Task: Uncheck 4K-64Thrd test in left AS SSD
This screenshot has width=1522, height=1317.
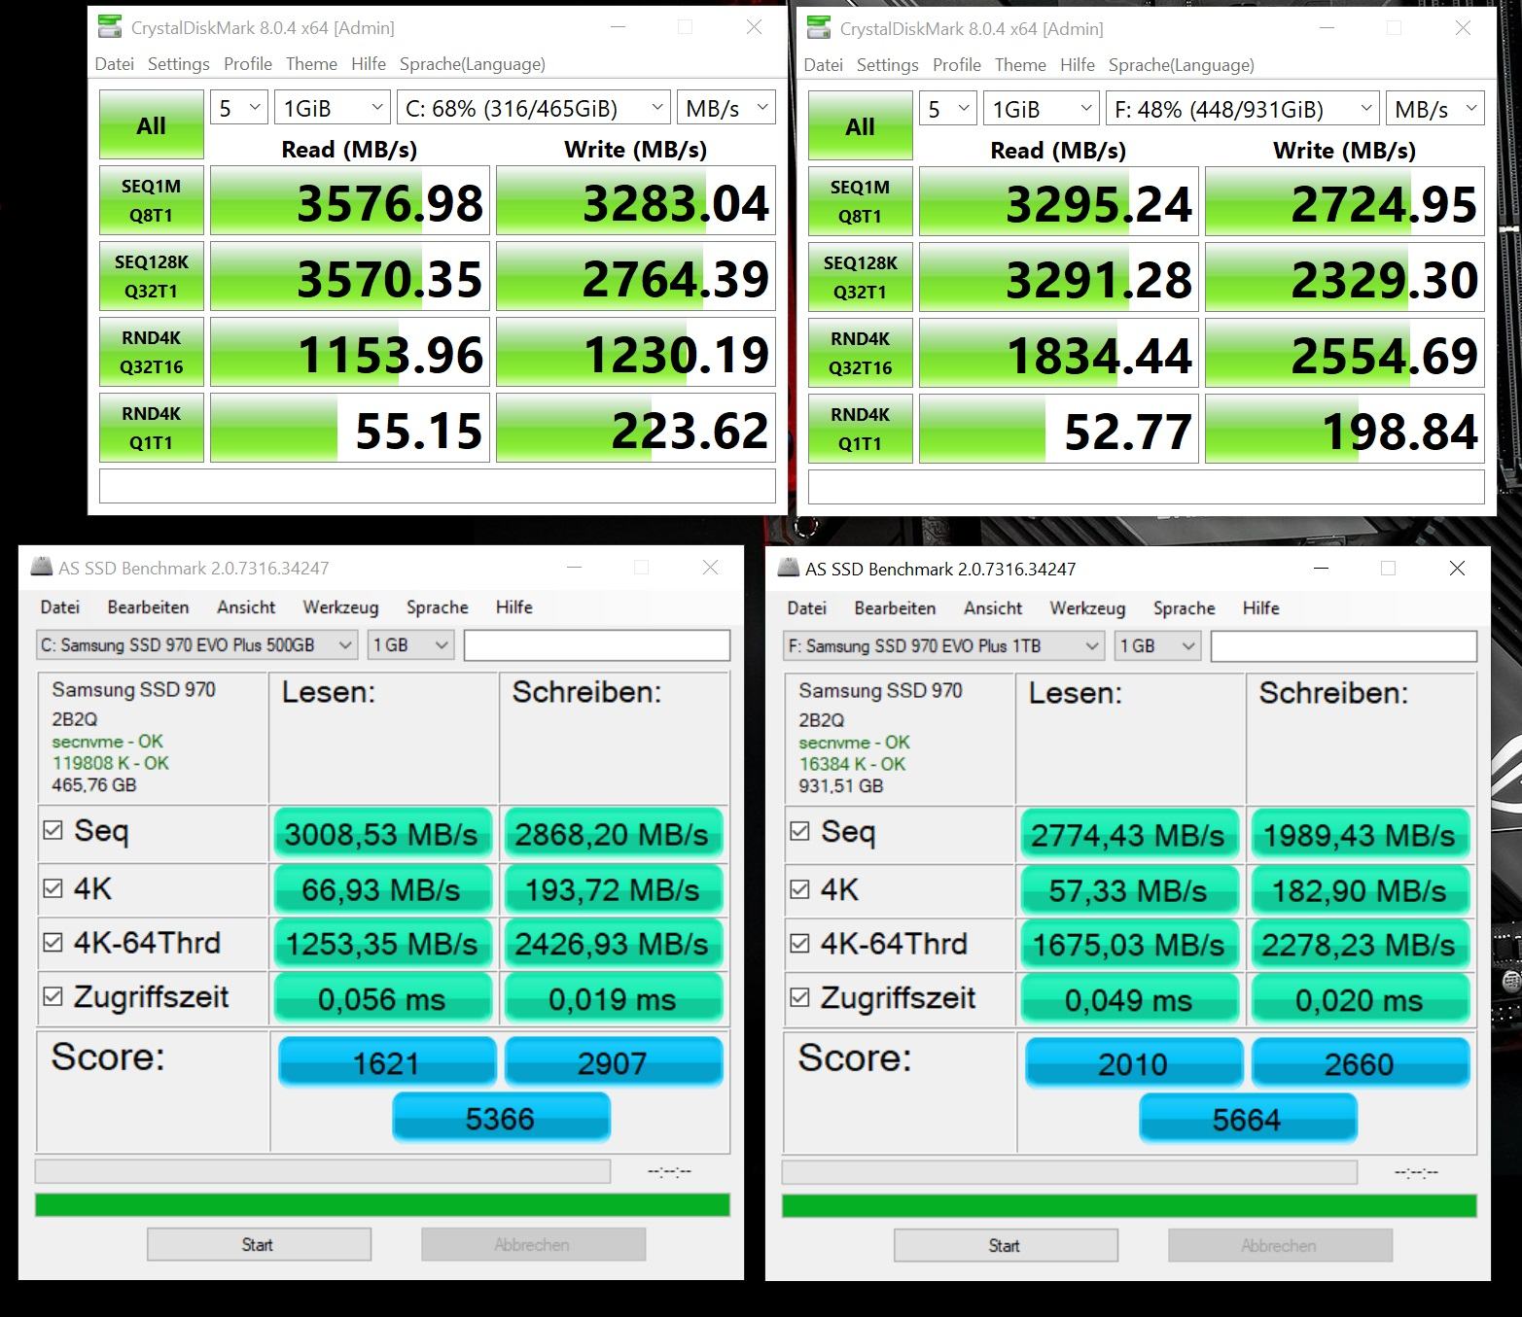Action: coord(53,942)
